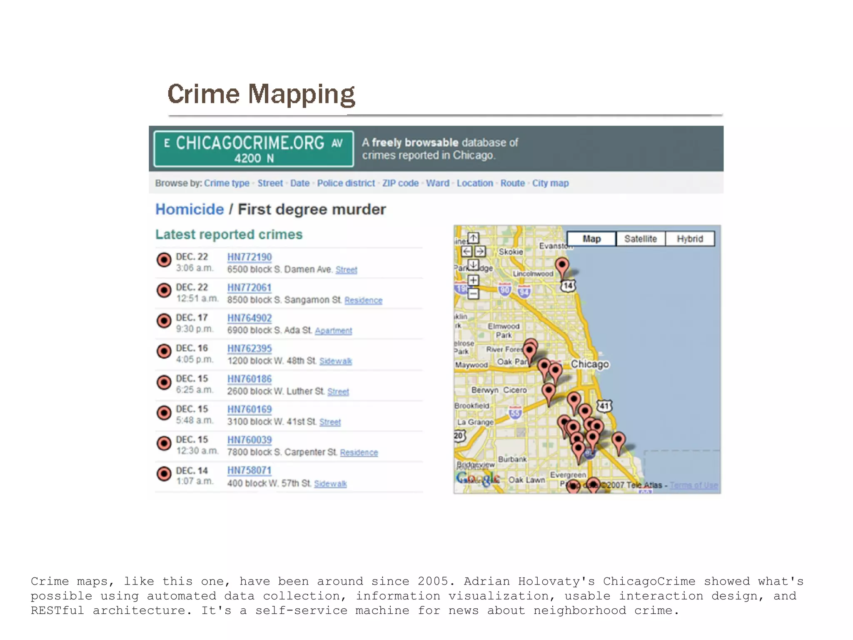Screen dimensions: 853x640
Task: Click the map pan left arrow
Action: (466, 251)
